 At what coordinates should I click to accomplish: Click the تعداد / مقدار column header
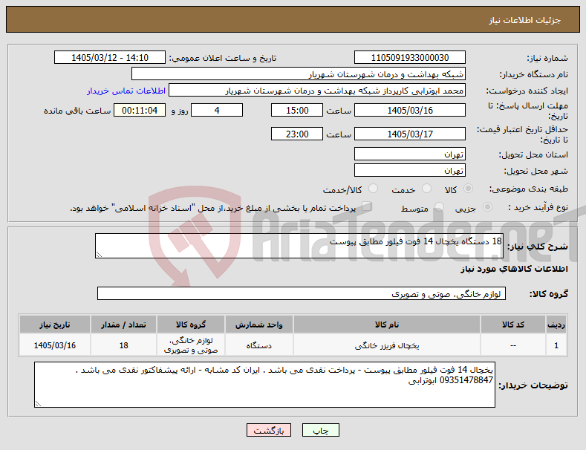tap(123, 325)
